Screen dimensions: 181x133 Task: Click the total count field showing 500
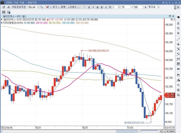point(138,7)
